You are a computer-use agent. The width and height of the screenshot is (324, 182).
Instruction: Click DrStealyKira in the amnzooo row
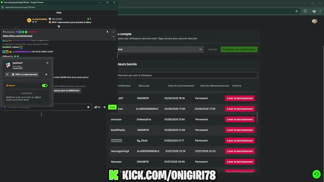coord(144,120)
